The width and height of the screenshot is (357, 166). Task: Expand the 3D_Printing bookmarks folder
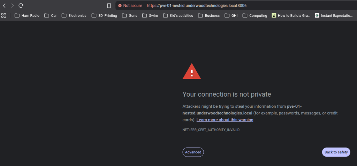click(104, 15)
